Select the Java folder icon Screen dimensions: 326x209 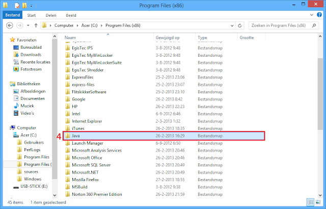pyautogui.click(x=67, y=135)
